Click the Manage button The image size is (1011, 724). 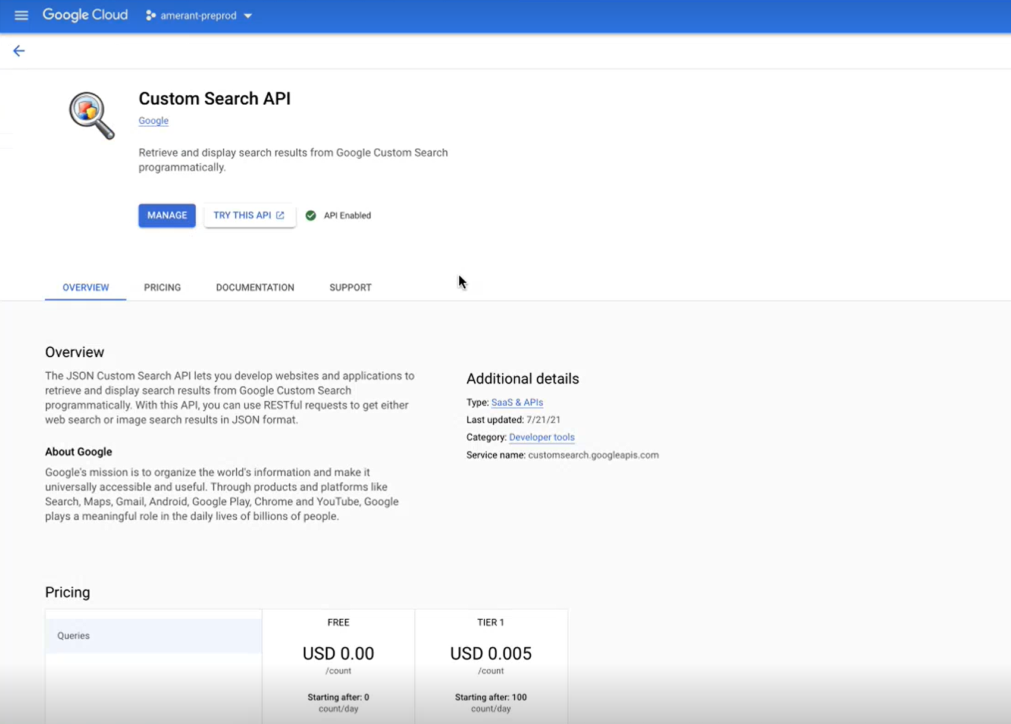167,216
